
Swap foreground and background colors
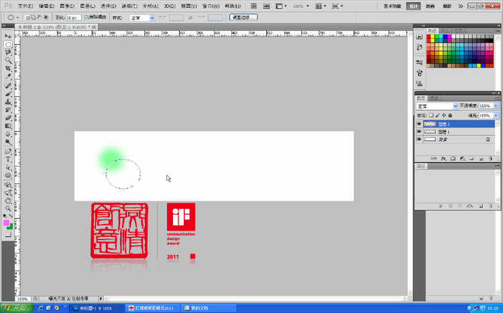[x=11, y=216]
